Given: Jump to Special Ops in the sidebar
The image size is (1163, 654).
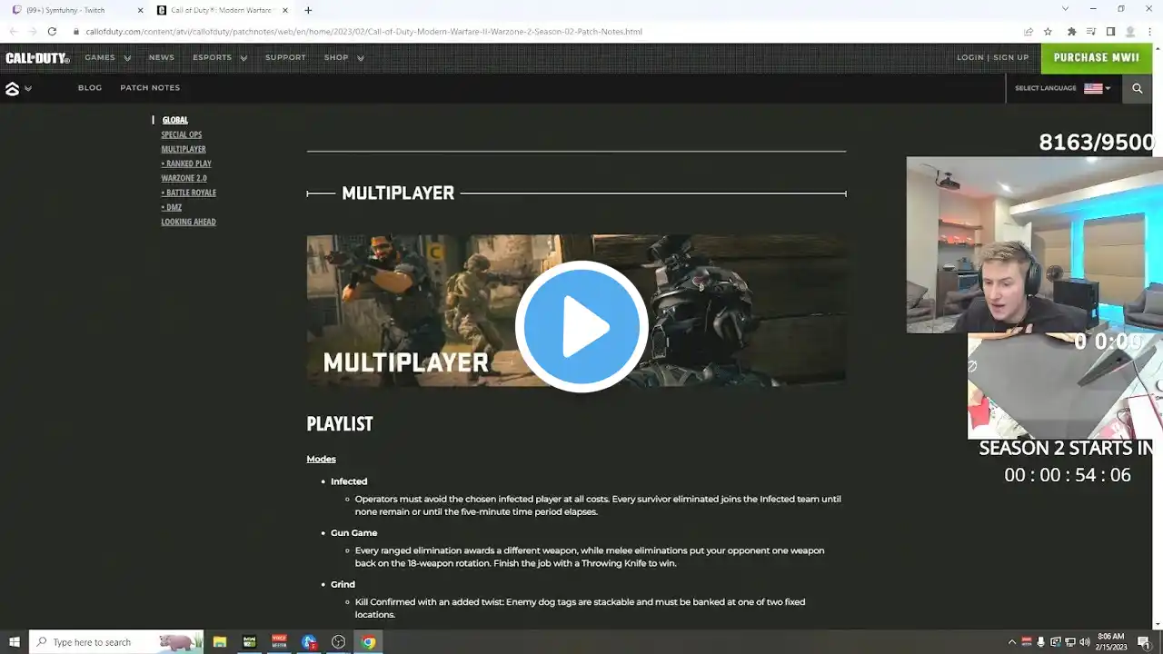Looking at the screenshot, I should tap(182, 134).
